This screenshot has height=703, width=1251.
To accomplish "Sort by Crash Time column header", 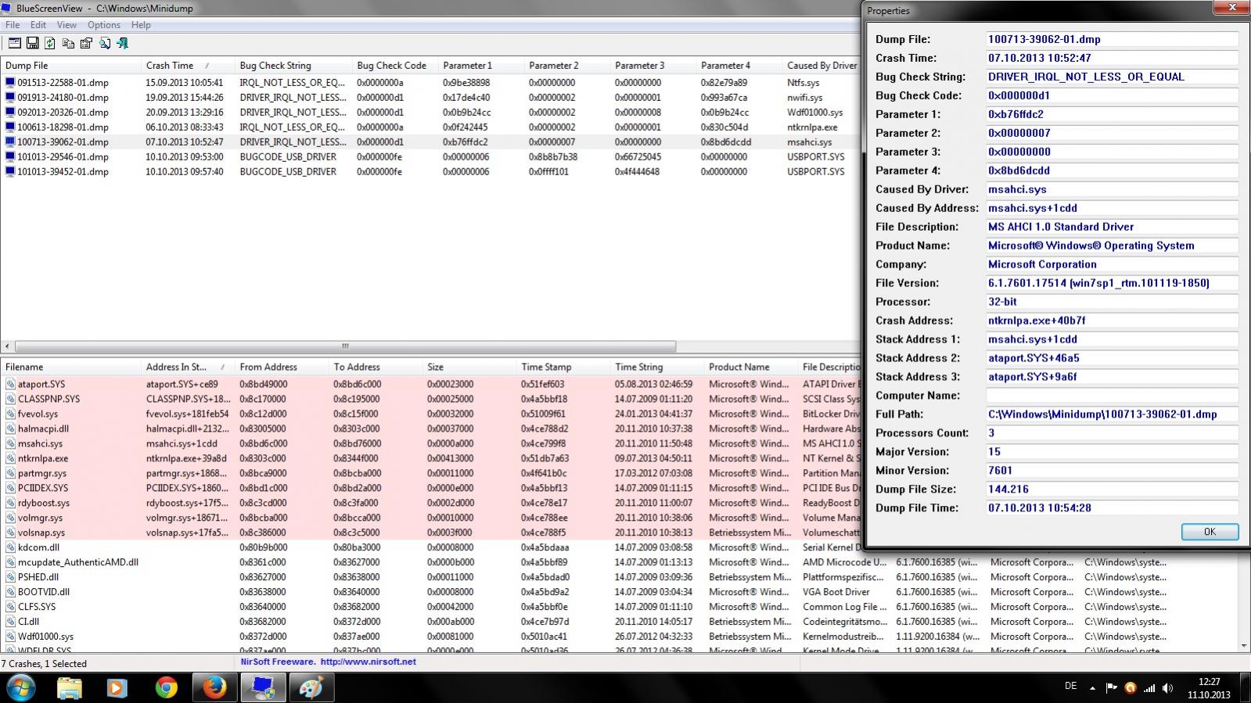I will pyautogui.click(x=188, y=66).
